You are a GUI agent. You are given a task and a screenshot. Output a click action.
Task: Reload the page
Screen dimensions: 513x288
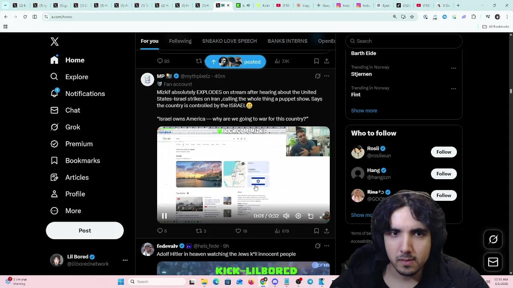pyautogui.click(x=25, y=17)
